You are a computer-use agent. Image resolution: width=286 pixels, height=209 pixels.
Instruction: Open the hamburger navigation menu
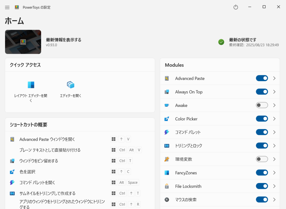point(7,7)
